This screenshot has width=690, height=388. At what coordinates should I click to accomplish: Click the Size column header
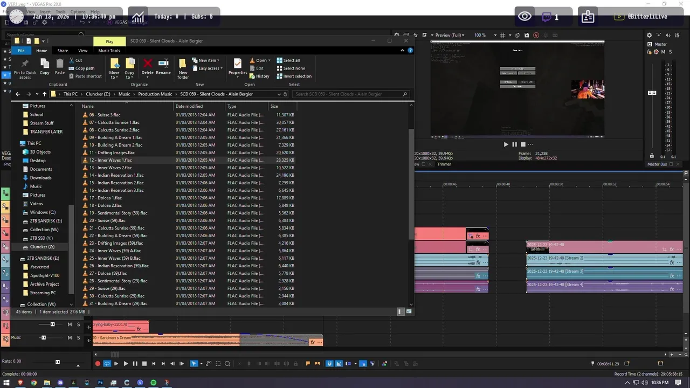281,106
